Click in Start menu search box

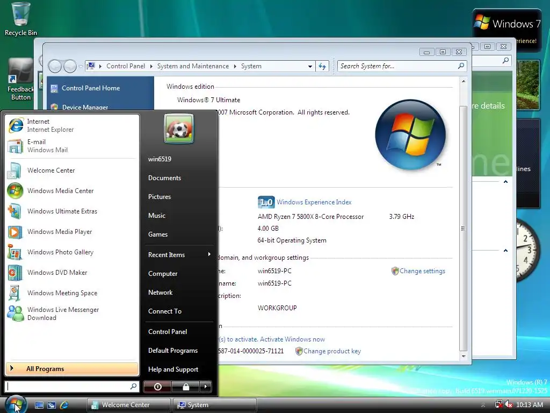coord(72,386)
